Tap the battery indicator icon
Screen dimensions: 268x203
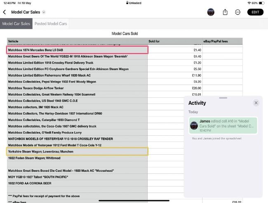261,3
